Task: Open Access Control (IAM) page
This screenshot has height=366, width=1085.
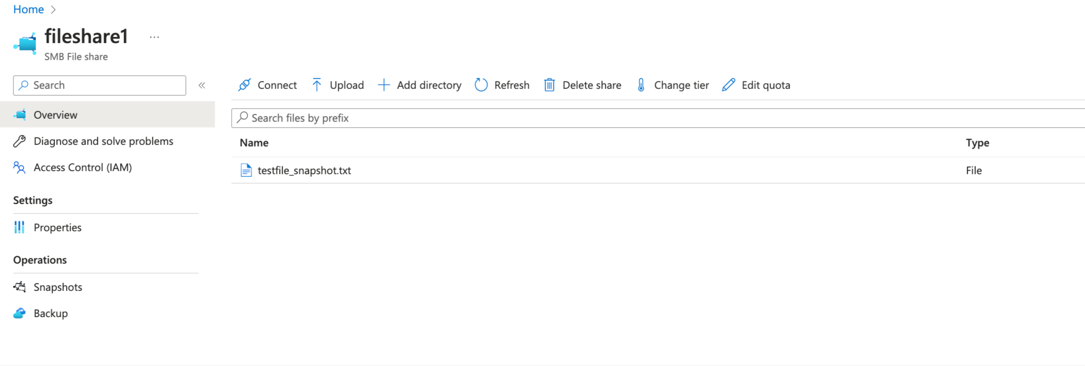Action: [108, 168]
